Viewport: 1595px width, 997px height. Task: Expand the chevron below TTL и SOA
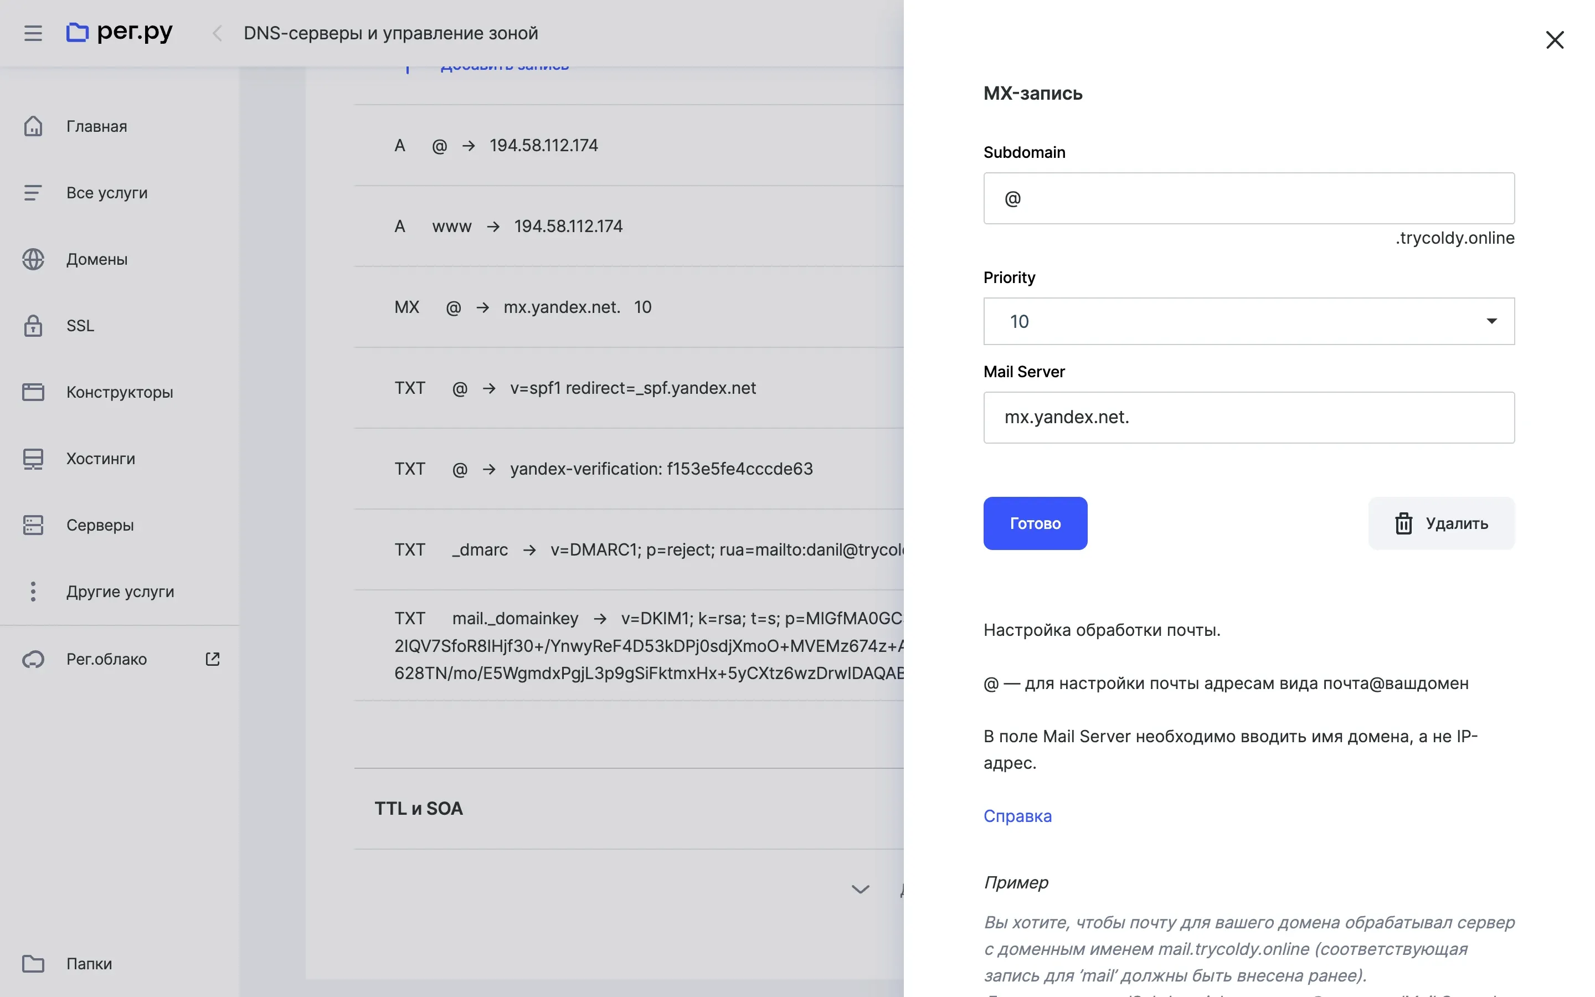[x=860, y=889]
